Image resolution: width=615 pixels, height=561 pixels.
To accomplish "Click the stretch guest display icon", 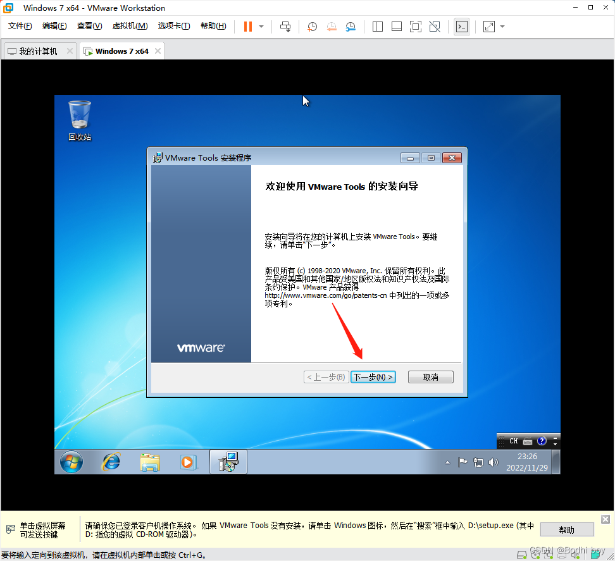I will click(x=488, y=27).
